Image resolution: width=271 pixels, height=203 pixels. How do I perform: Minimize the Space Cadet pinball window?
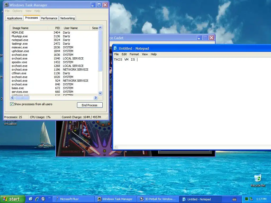(199, 38)
